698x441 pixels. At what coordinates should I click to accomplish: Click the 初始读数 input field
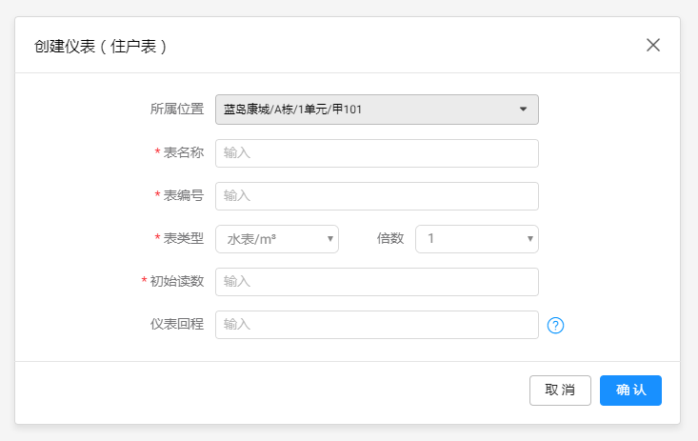[377, 282]
